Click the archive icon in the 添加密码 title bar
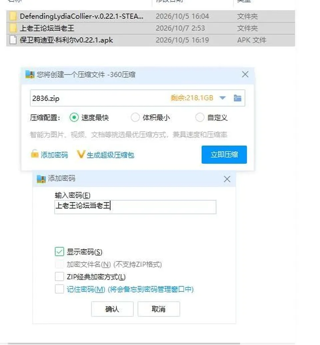This screenshot has width=320, height=345. coord(41,179)
